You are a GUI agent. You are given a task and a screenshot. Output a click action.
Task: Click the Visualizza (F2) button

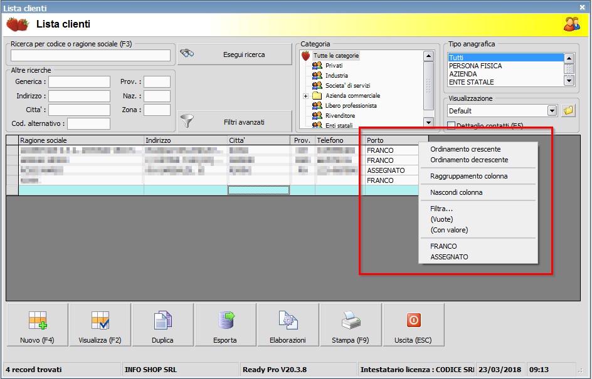(100, 324)
